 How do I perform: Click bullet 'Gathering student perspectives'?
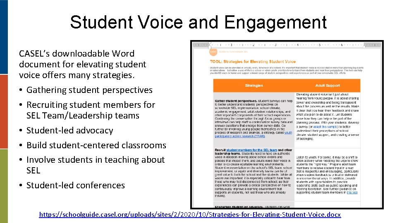tap(89, 90)
